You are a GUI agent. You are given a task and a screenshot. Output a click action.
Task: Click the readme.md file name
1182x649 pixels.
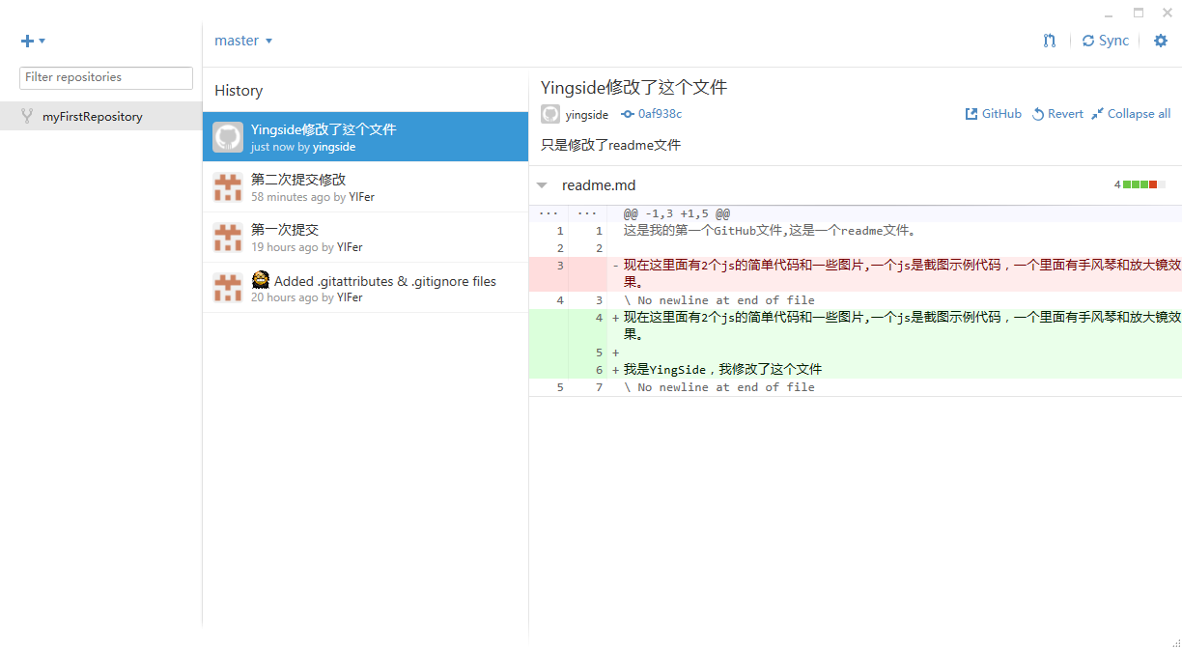599,185
